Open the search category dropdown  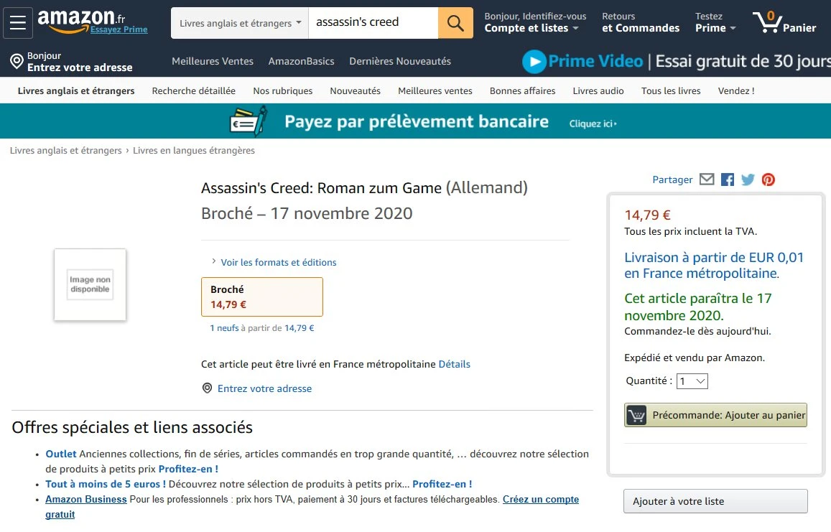click(x=240, y=23)
